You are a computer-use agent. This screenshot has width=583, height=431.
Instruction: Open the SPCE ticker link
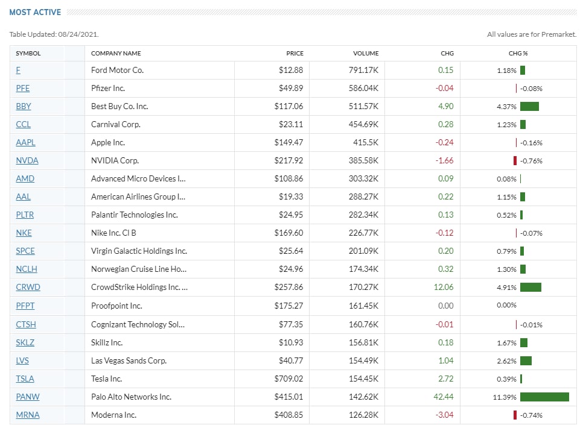tap(25, 251)
